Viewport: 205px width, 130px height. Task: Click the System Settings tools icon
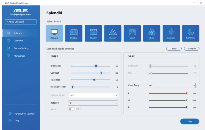click(9, 48)
